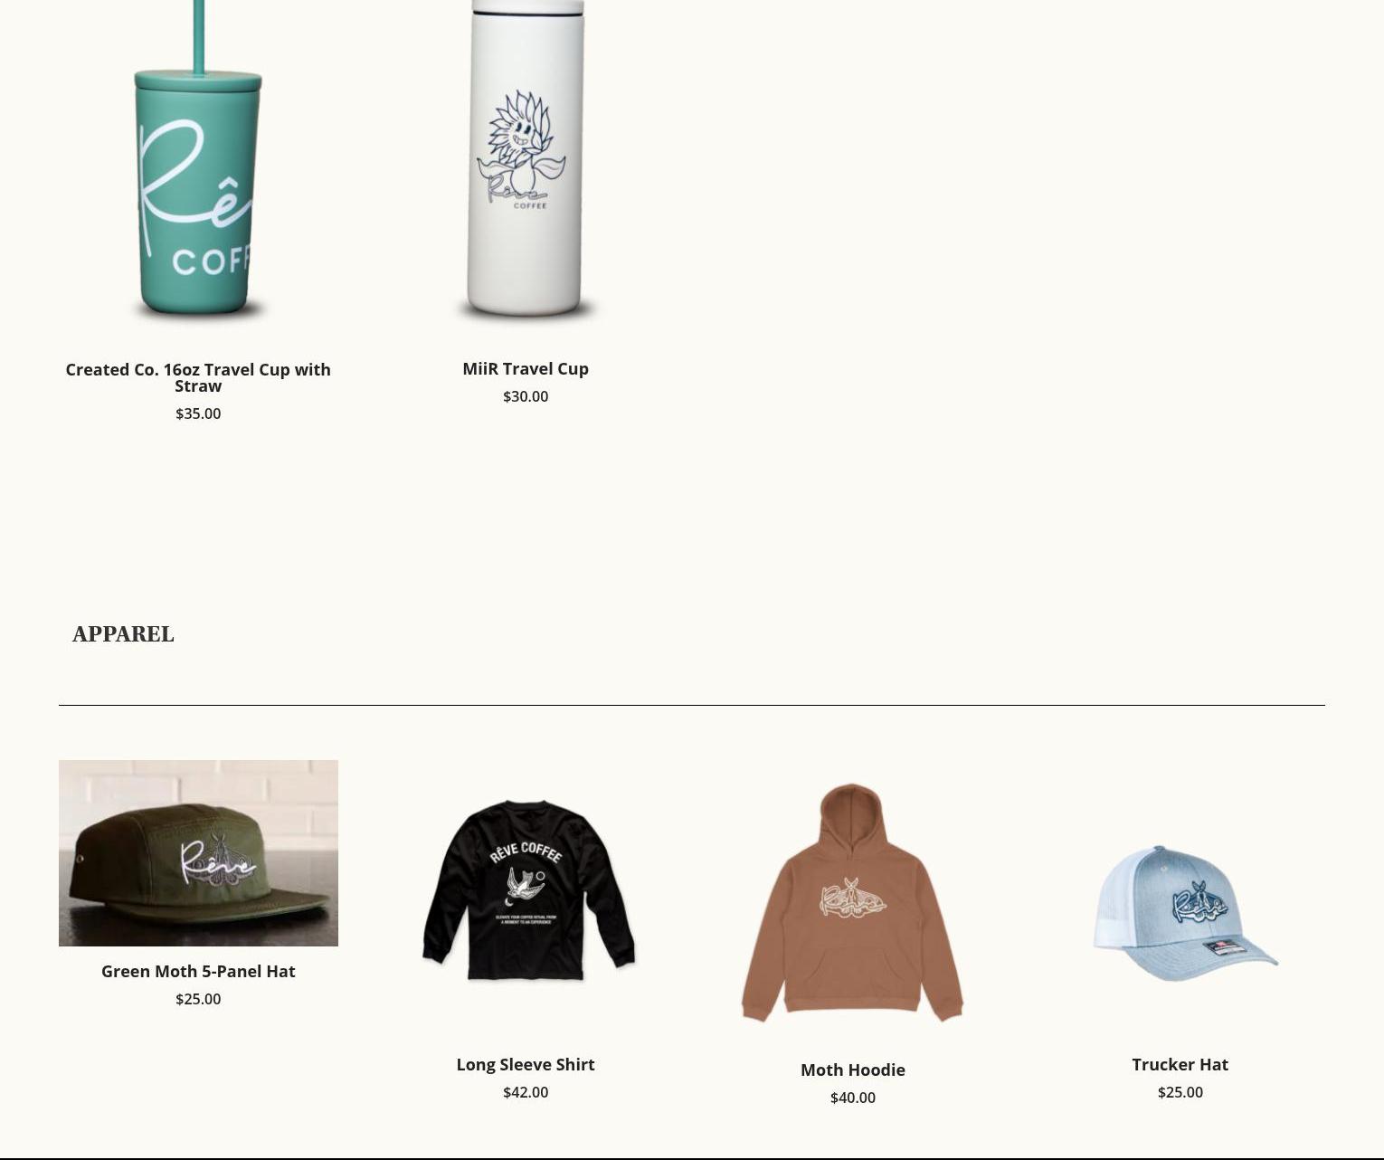The image size is (1384, 1160).
Task: Select the Trucker Hat title link
Action: [1180, 1064]
